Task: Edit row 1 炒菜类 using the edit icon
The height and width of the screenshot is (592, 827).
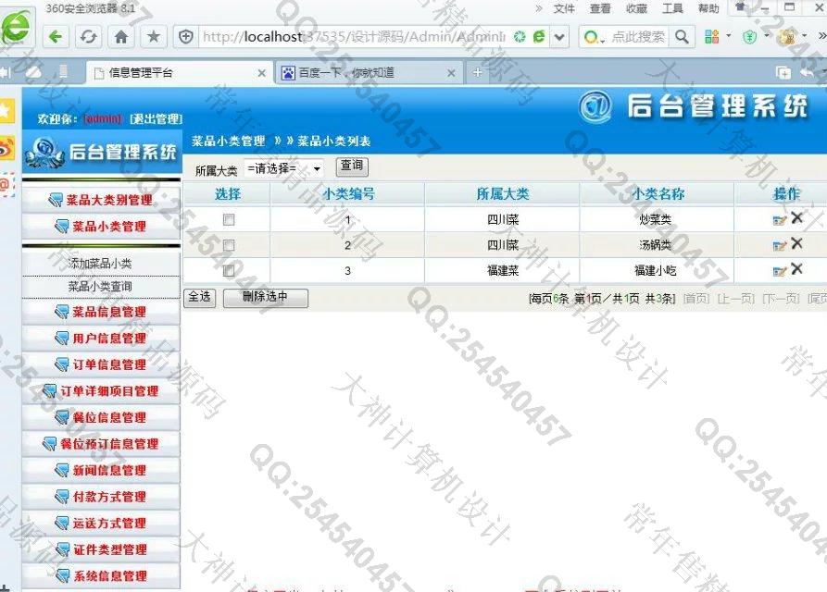Action: point(779,220)
